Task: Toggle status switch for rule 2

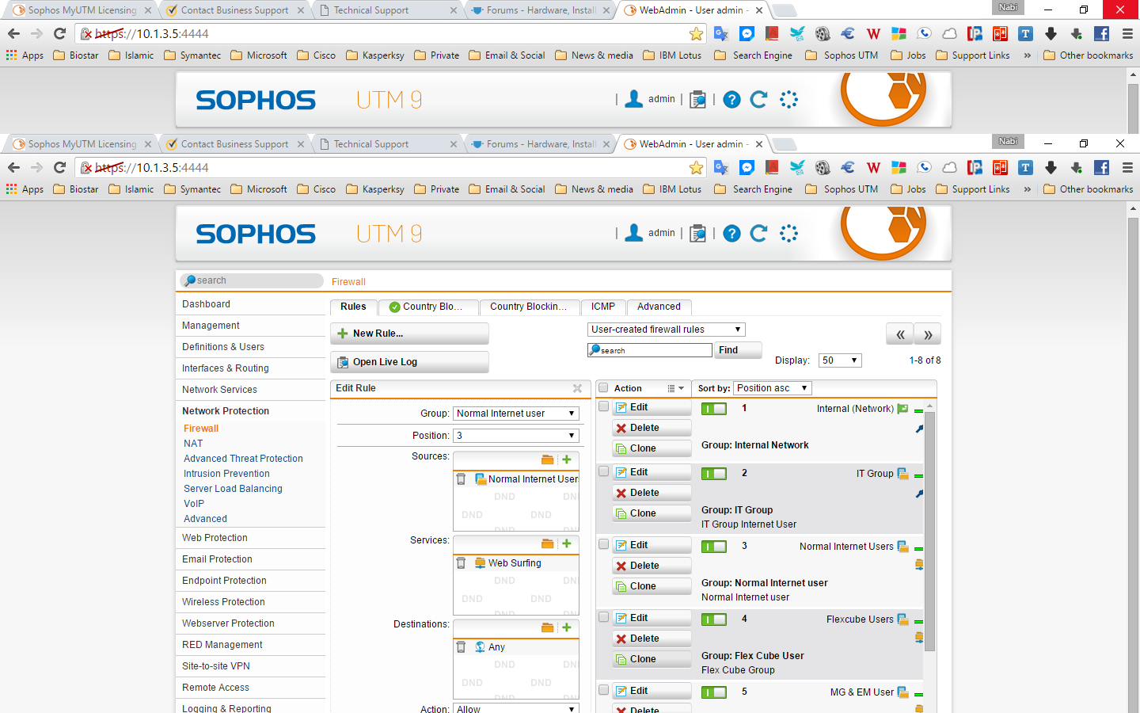Action: click(714, 474)
